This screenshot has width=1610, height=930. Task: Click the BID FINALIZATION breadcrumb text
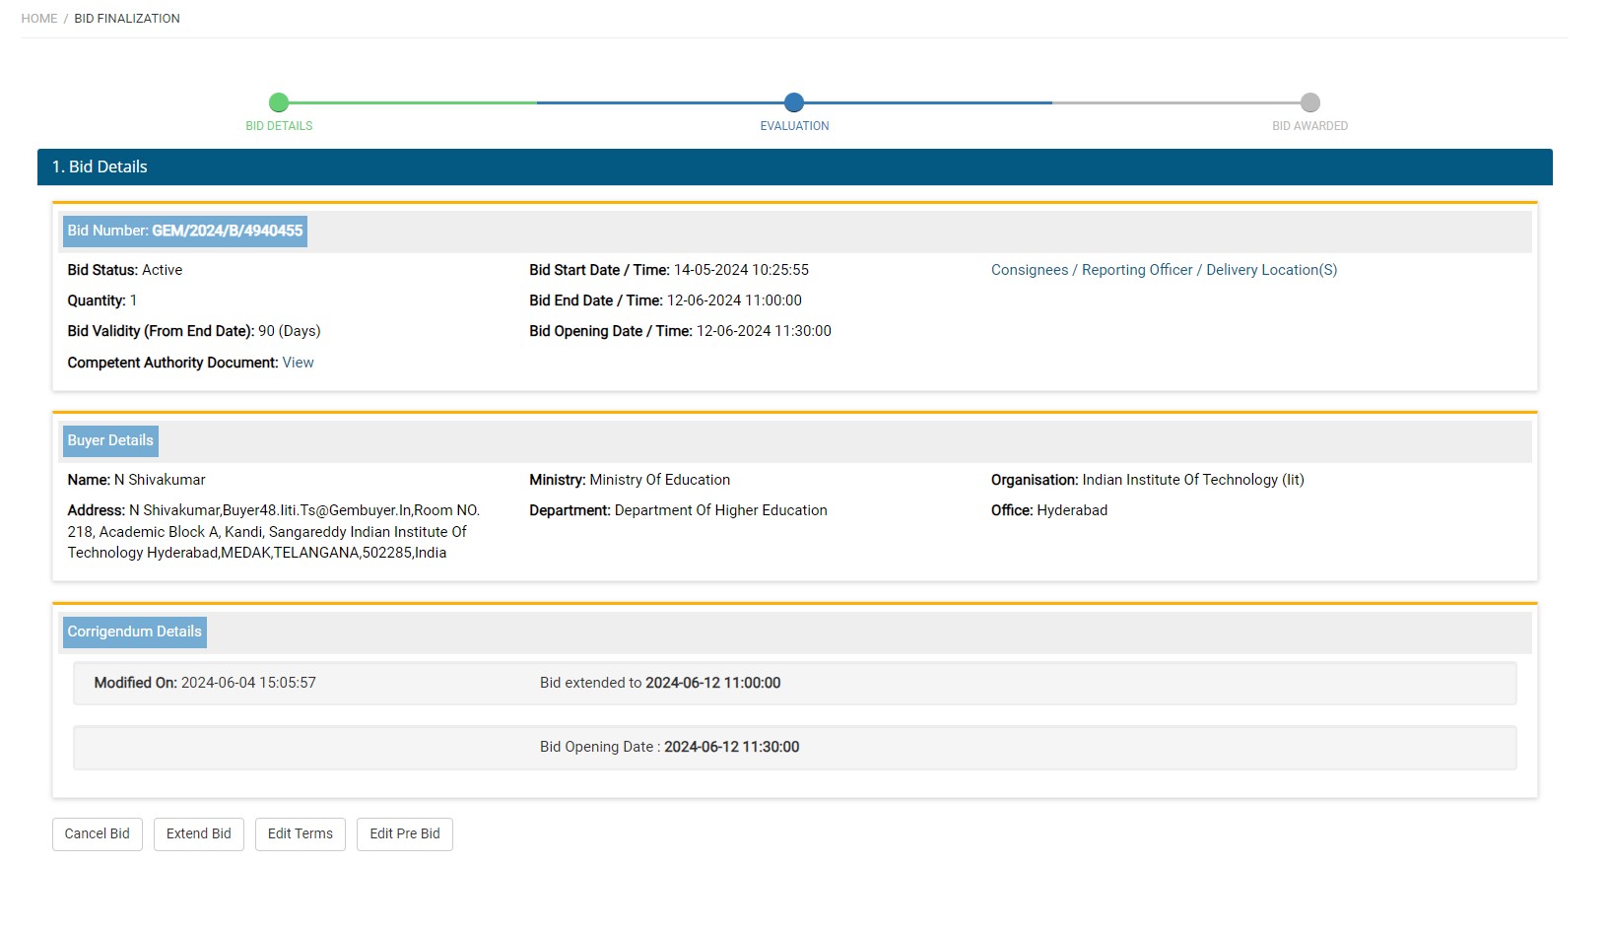127,19
